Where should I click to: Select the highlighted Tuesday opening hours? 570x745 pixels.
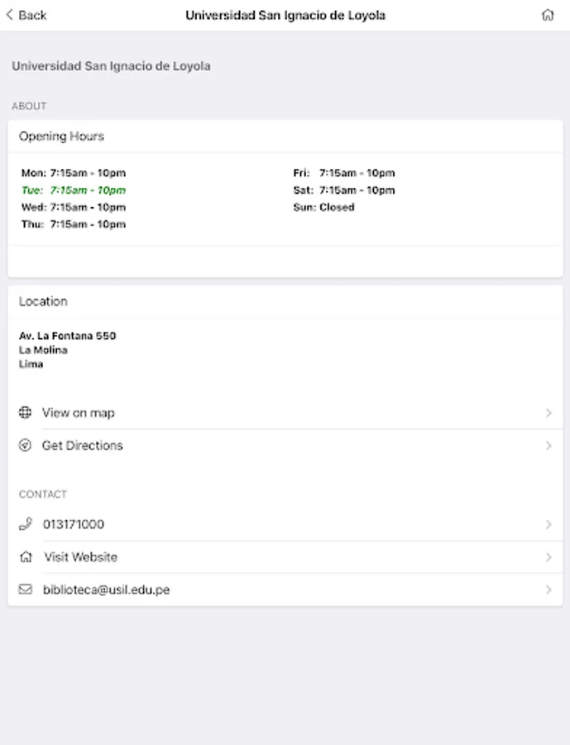point(74,190)
